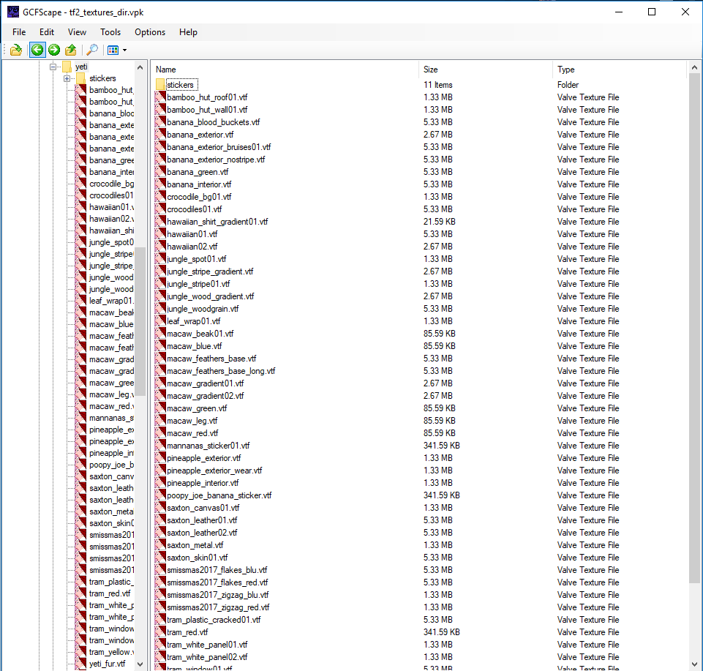Click the down arrow of tree scrollbar
The height and width of the screenshot is (671, 703).
coord(140,664)
